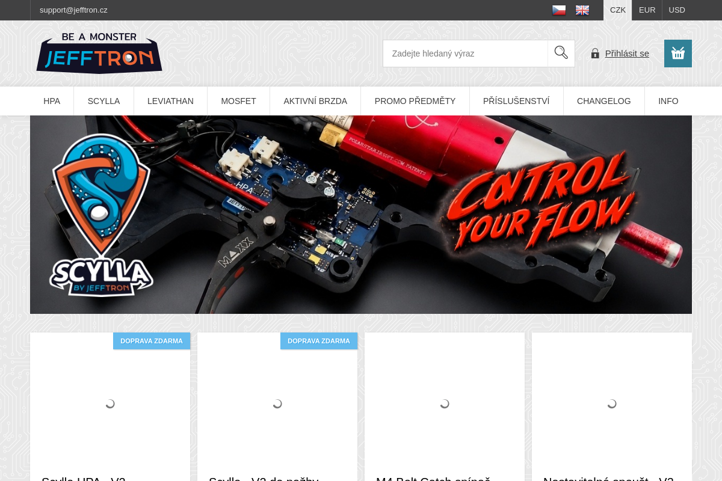Open the Scylla HPA - V2 product card

(110, 407)
